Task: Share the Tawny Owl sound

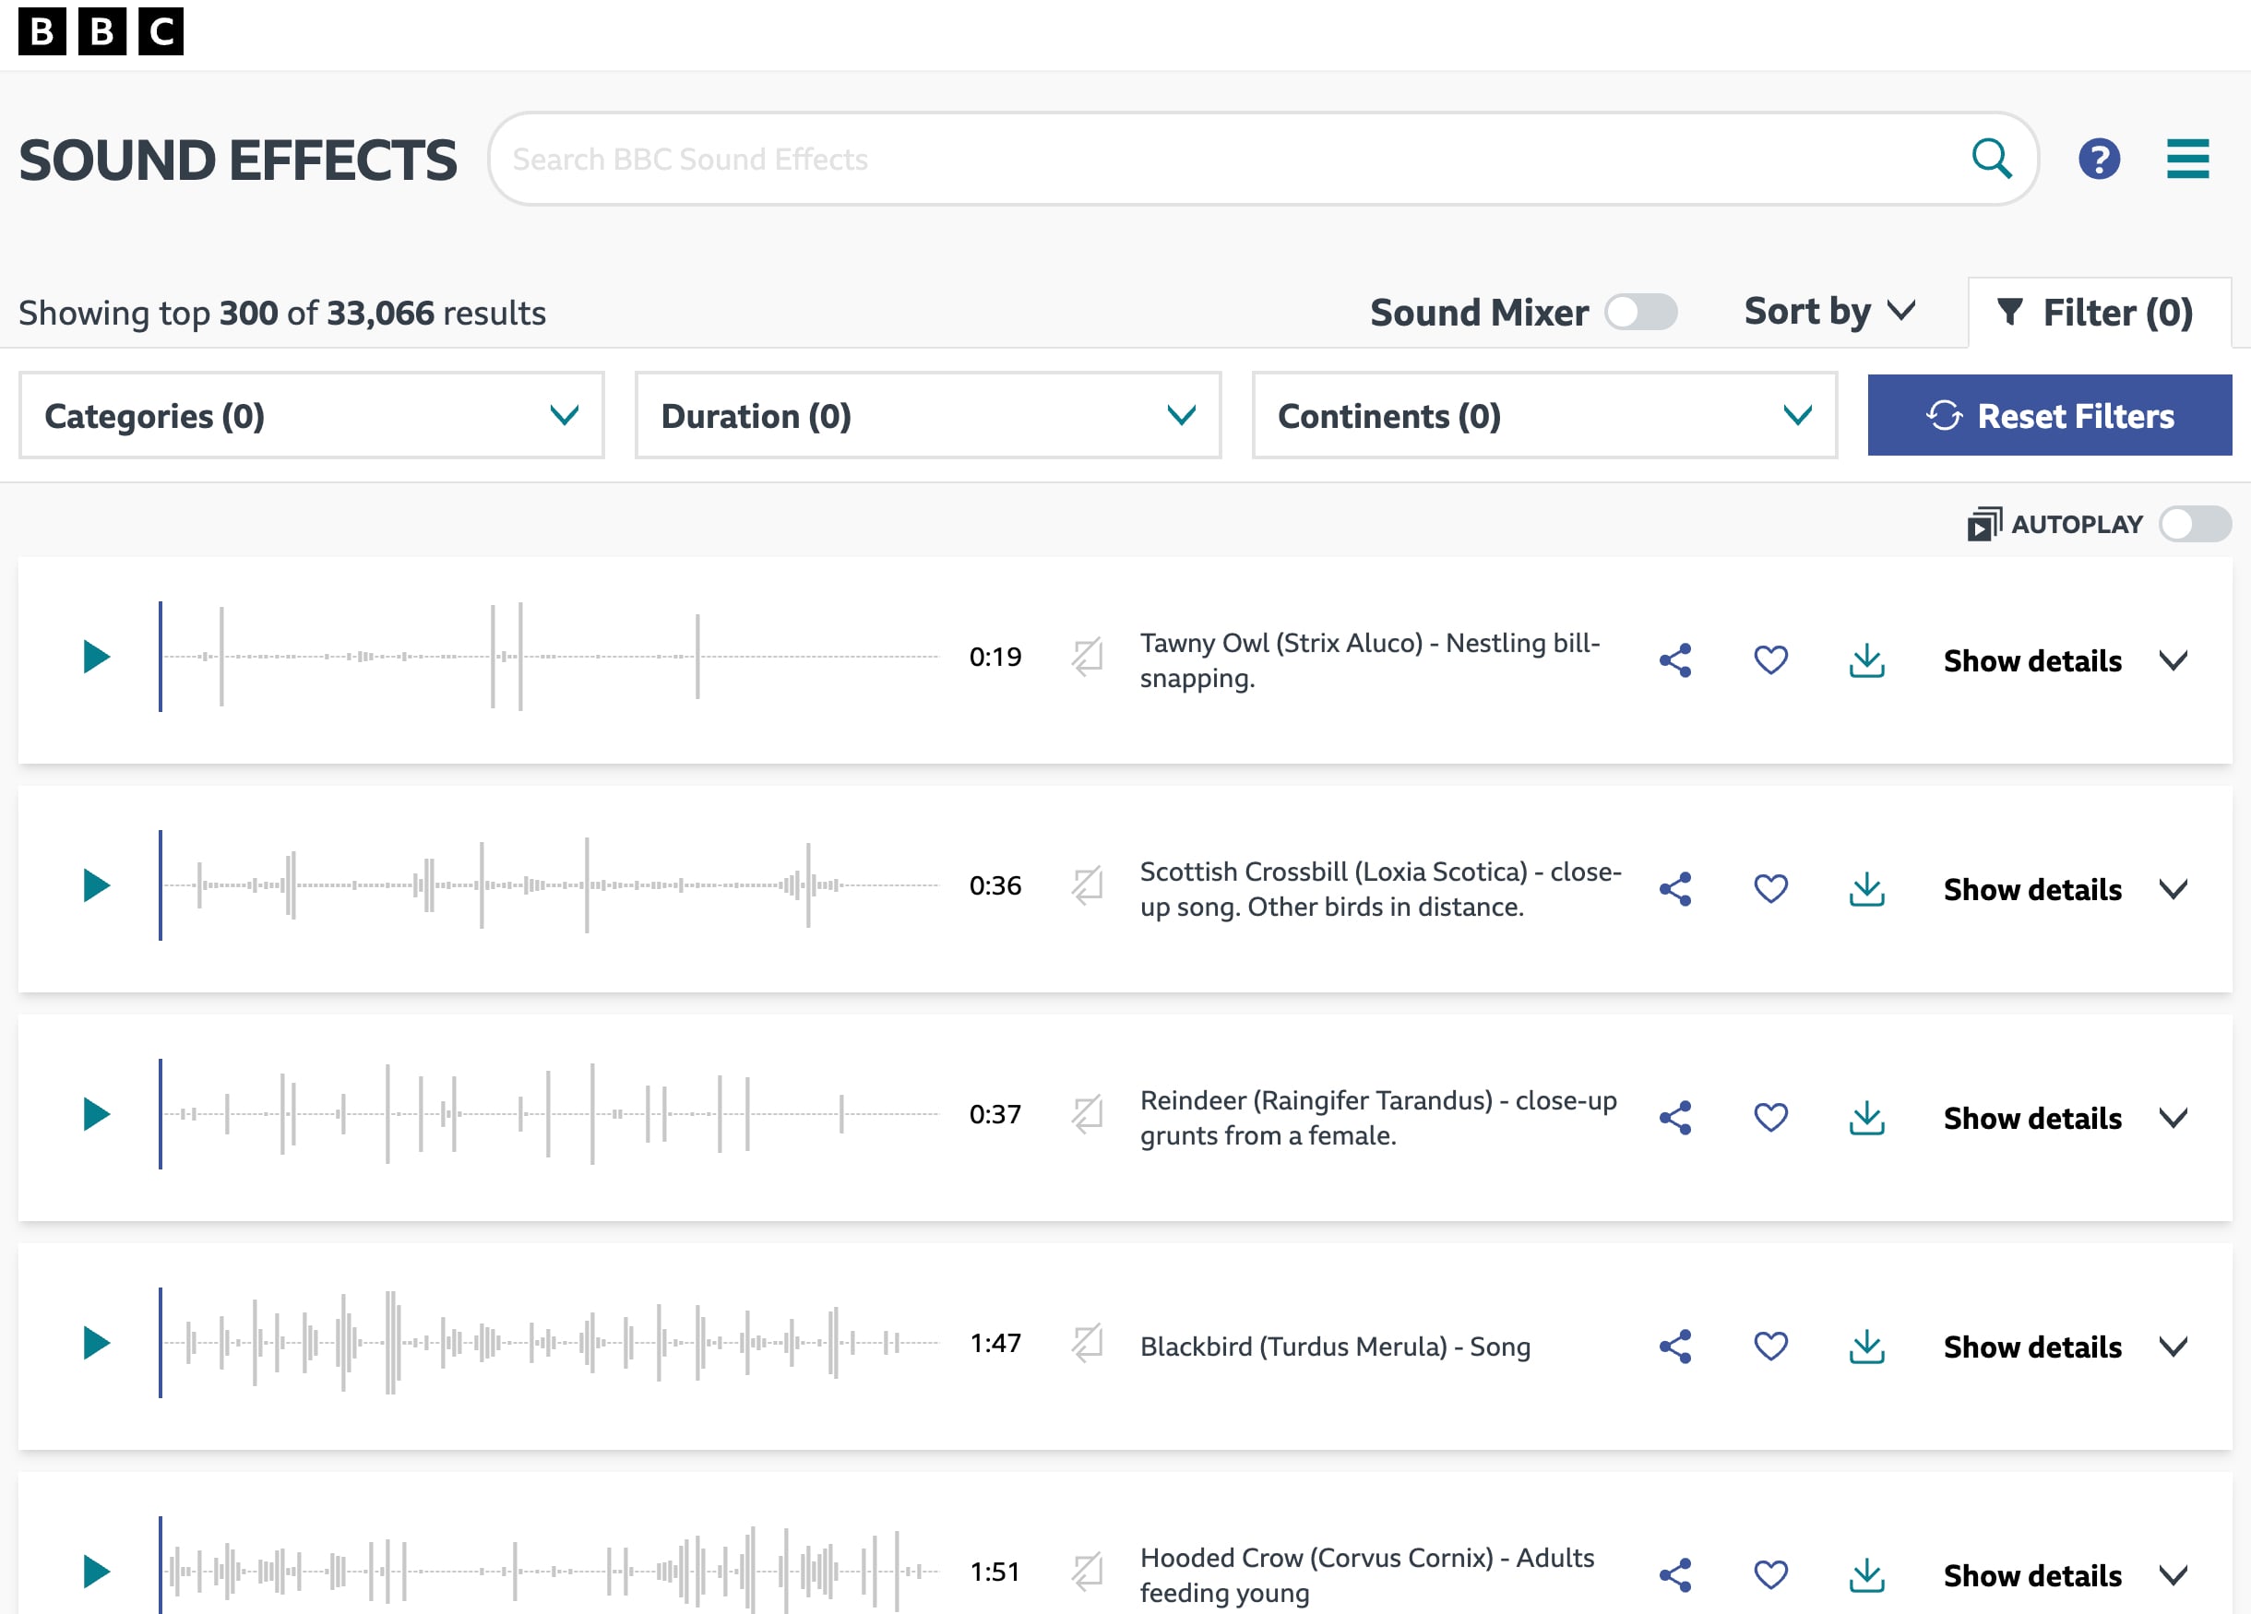Action: point(1675,660)
